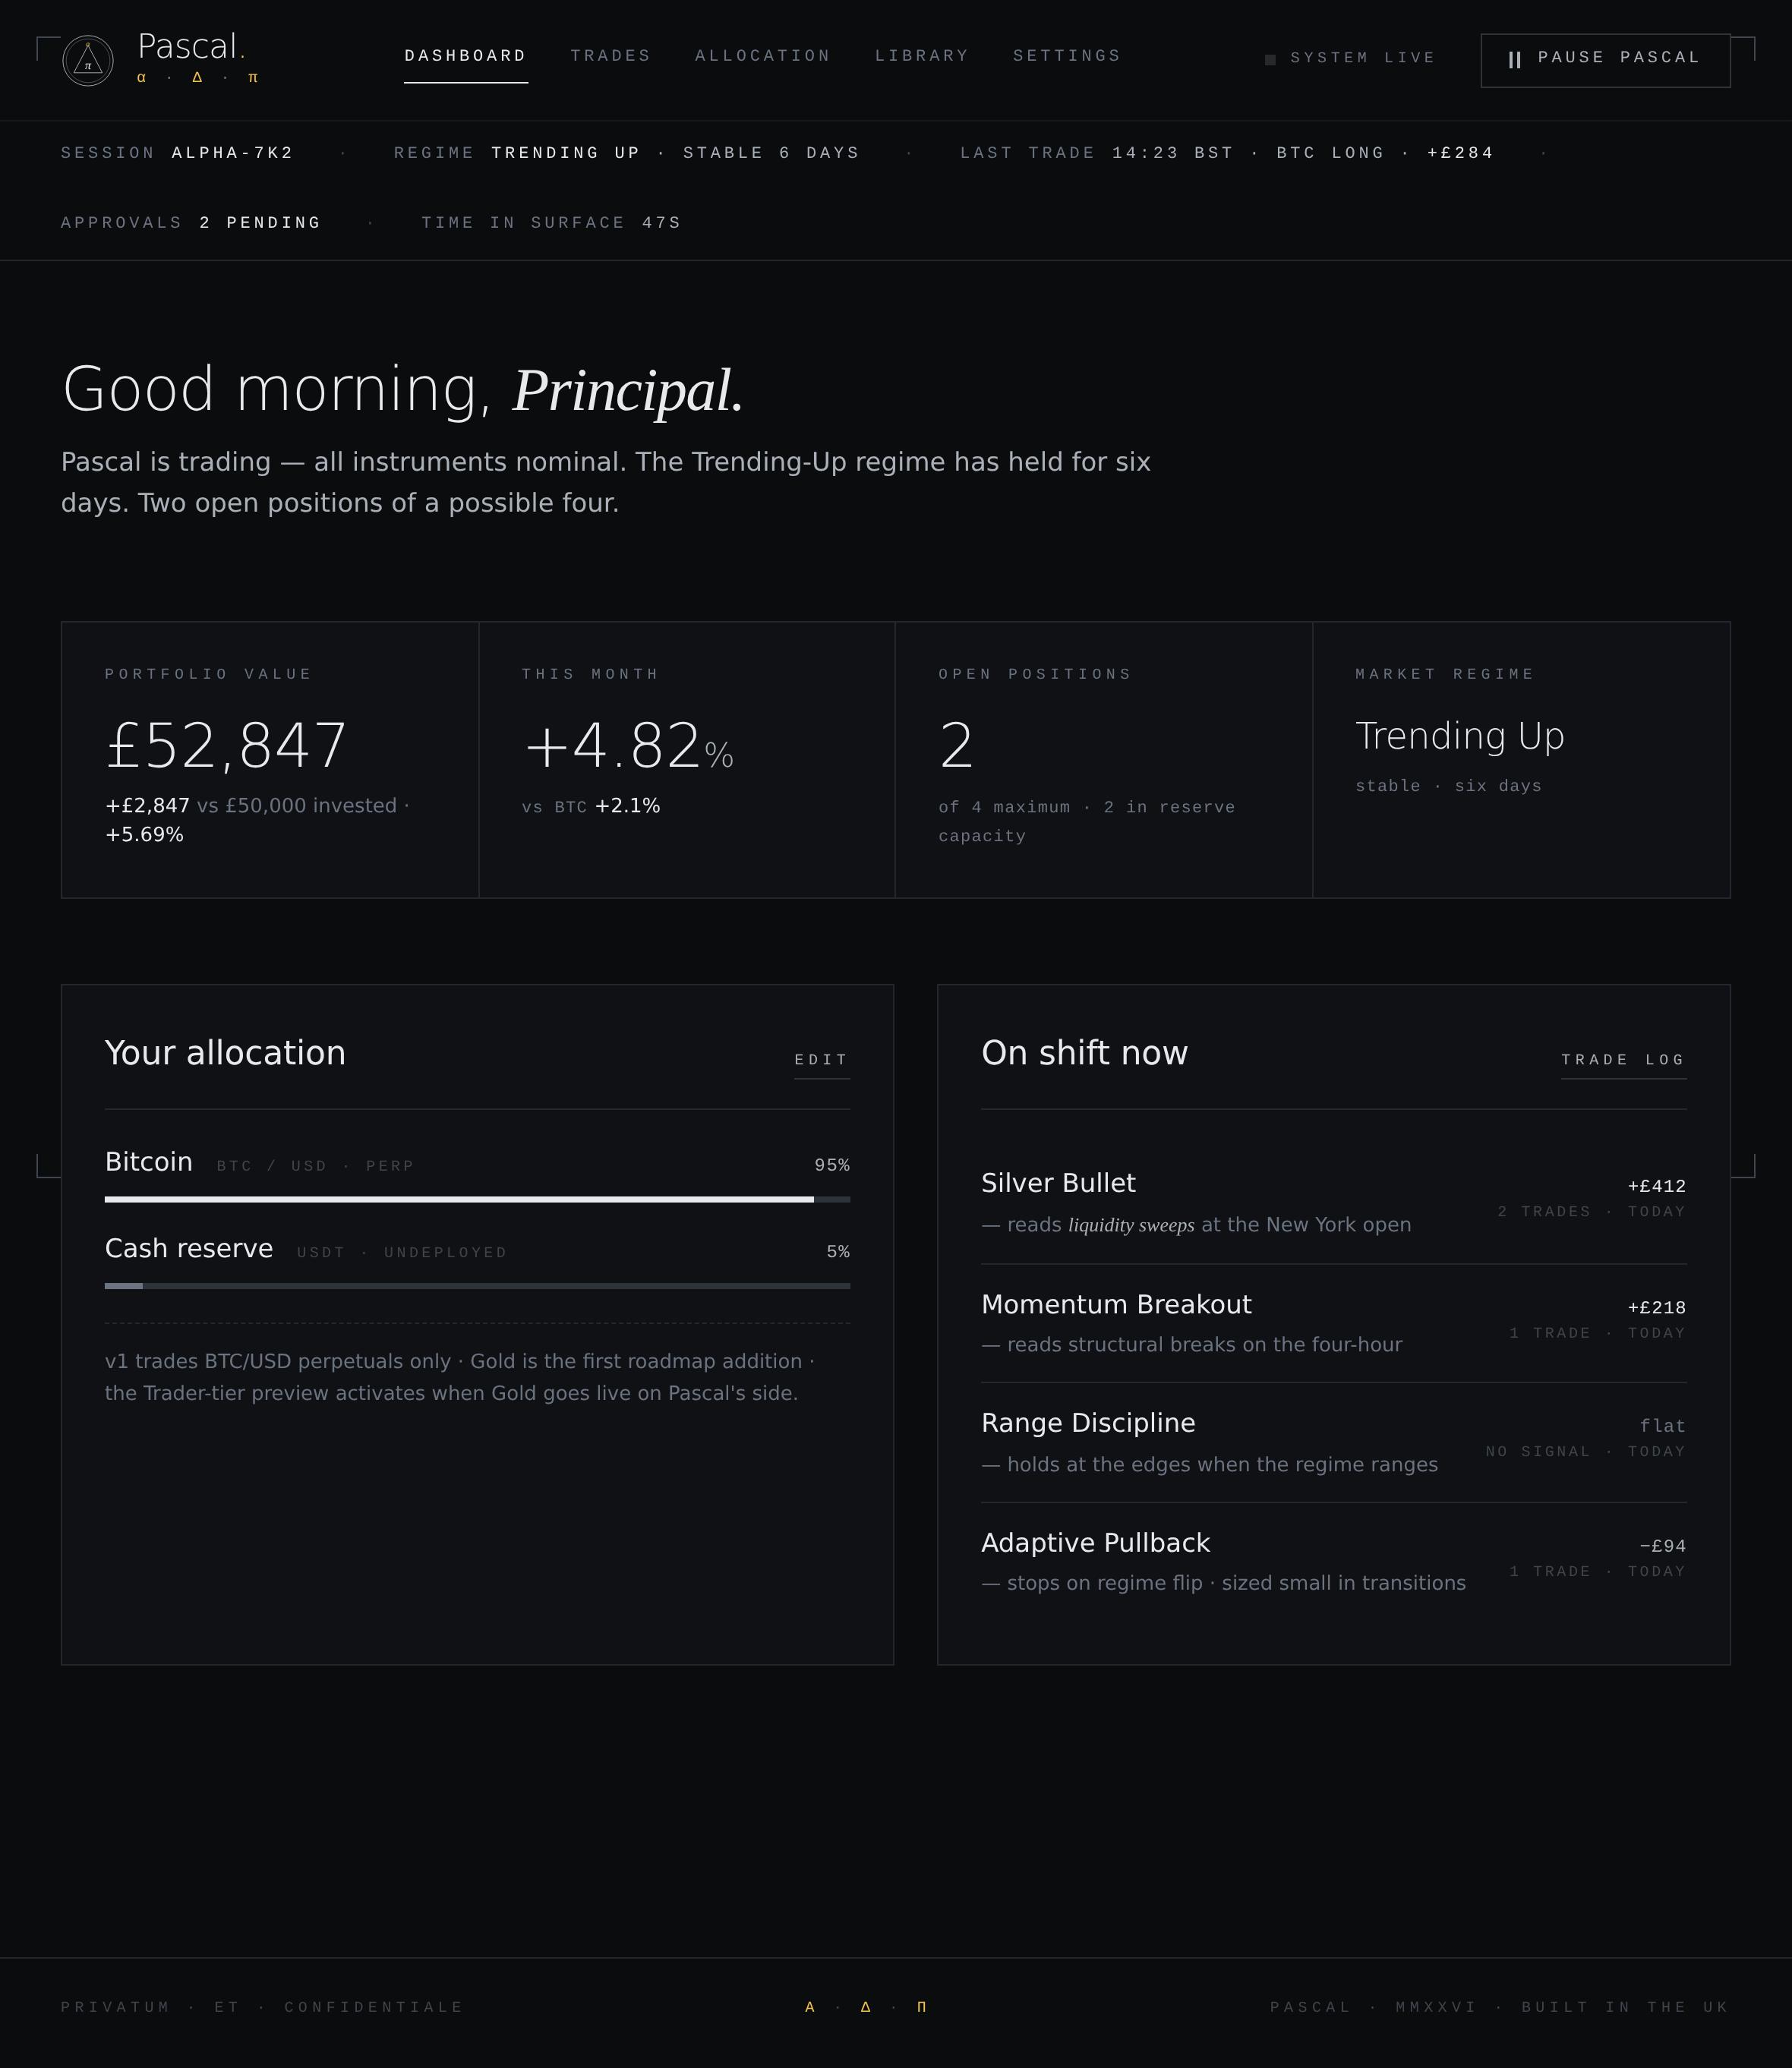Image resolution: width=1792 pixels, height=2068 pixels.
Task: Click the Bitcoin allocation label
Action: click(148, 1162)
